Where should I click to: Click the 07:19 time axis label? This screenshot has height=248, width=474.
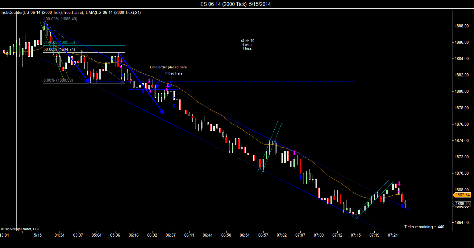click(x=374, y=235)
